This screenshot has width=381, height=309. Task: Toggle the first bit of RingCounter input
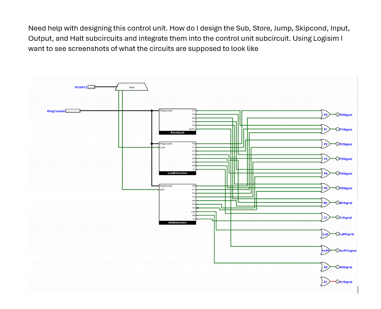coord(67,111)
